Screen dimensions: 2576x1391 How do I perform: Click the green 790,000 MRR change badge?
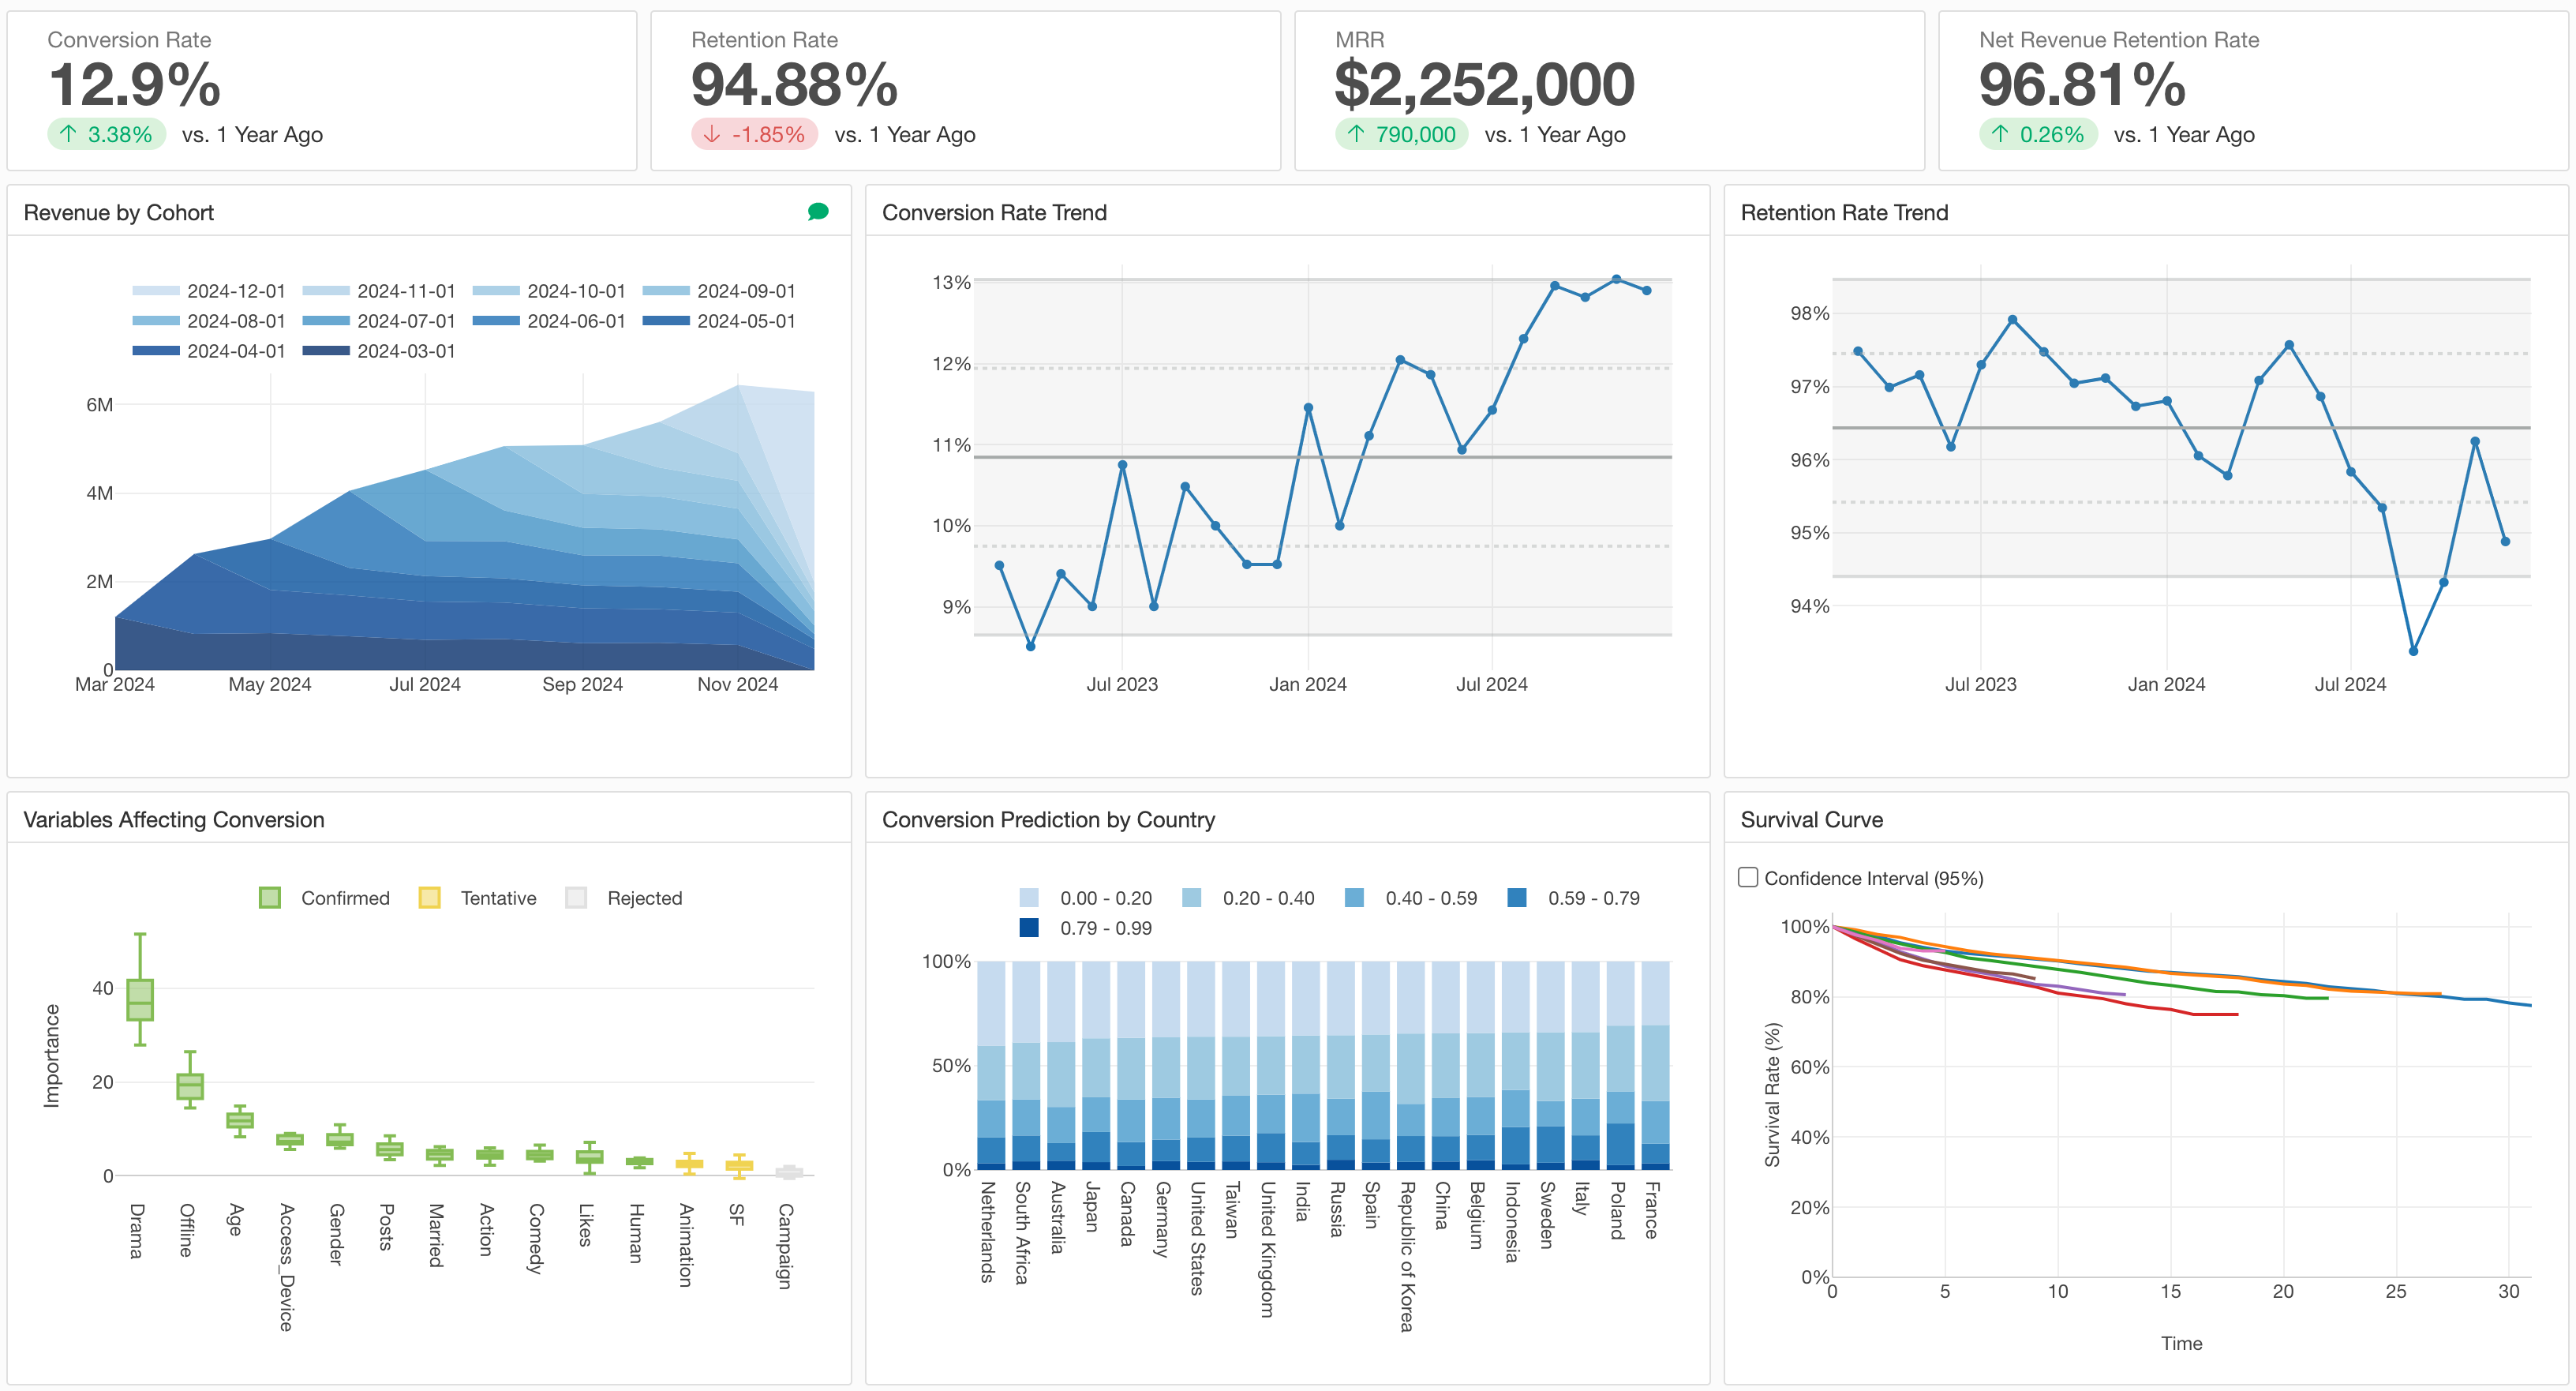point(1400,134)
